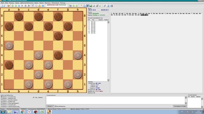Open the Режимы menu
The height and width of the screenshot is (114, 204).
pyautogui.click(x=11, y=3)
